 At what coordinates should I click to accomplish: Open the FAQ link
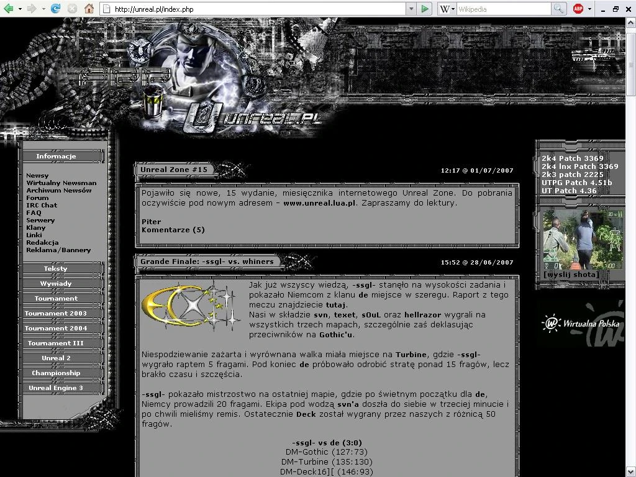pyautogui.click(x=34, y=212)
